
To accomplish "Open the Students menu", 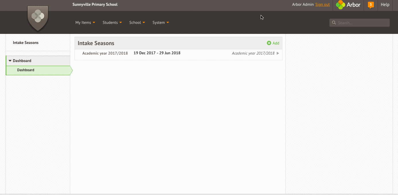I will (x=112, y=22).
